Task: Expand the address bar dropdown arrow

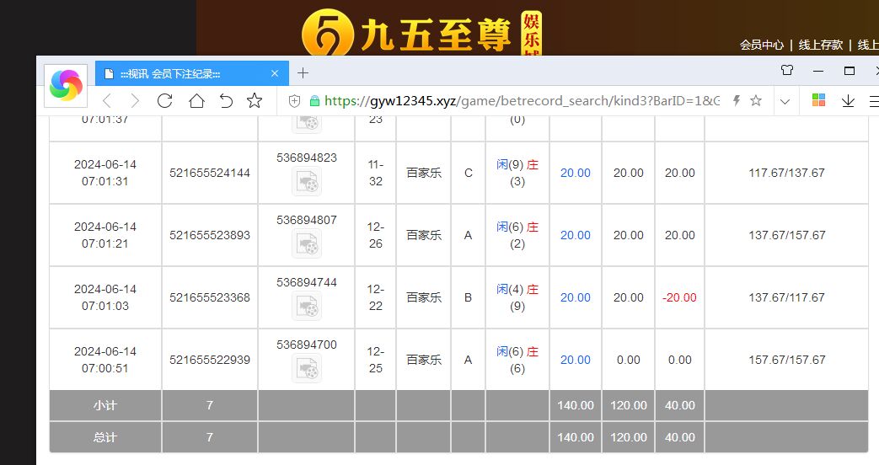Action: click(x=785, y=101)
